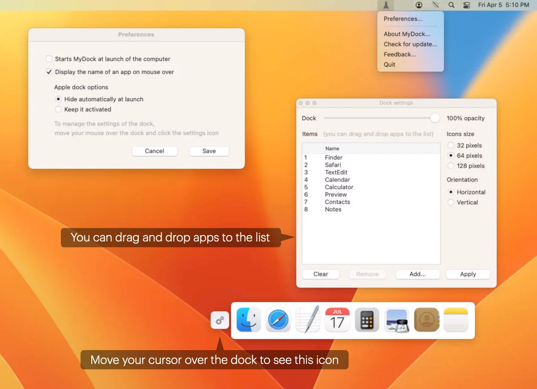Select the Preview row in items list
537x389 pixels.
tap(371, 194)
